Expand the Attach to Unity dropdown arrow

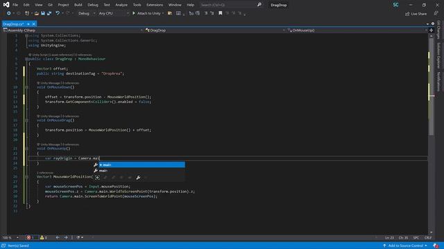pyautogui.click(x=163, y=13)
